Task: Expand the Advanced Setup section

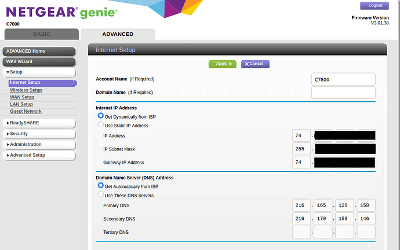Action: [x=39, y=155]
